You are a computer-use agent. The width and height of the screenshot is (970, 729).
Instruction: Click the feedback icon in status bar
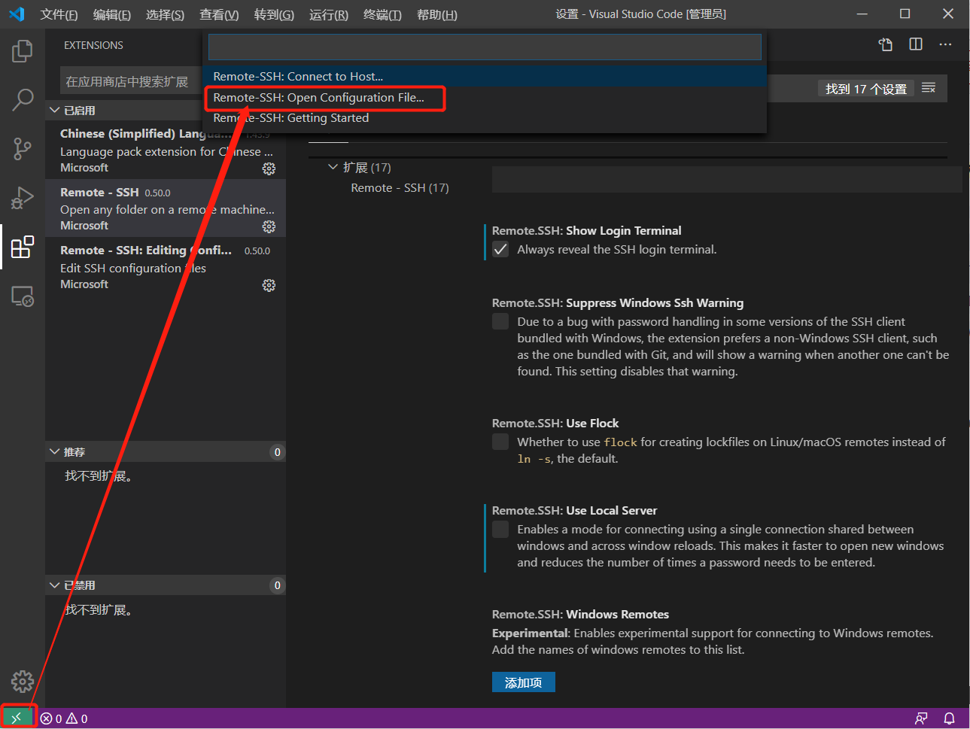click(921, 718)
